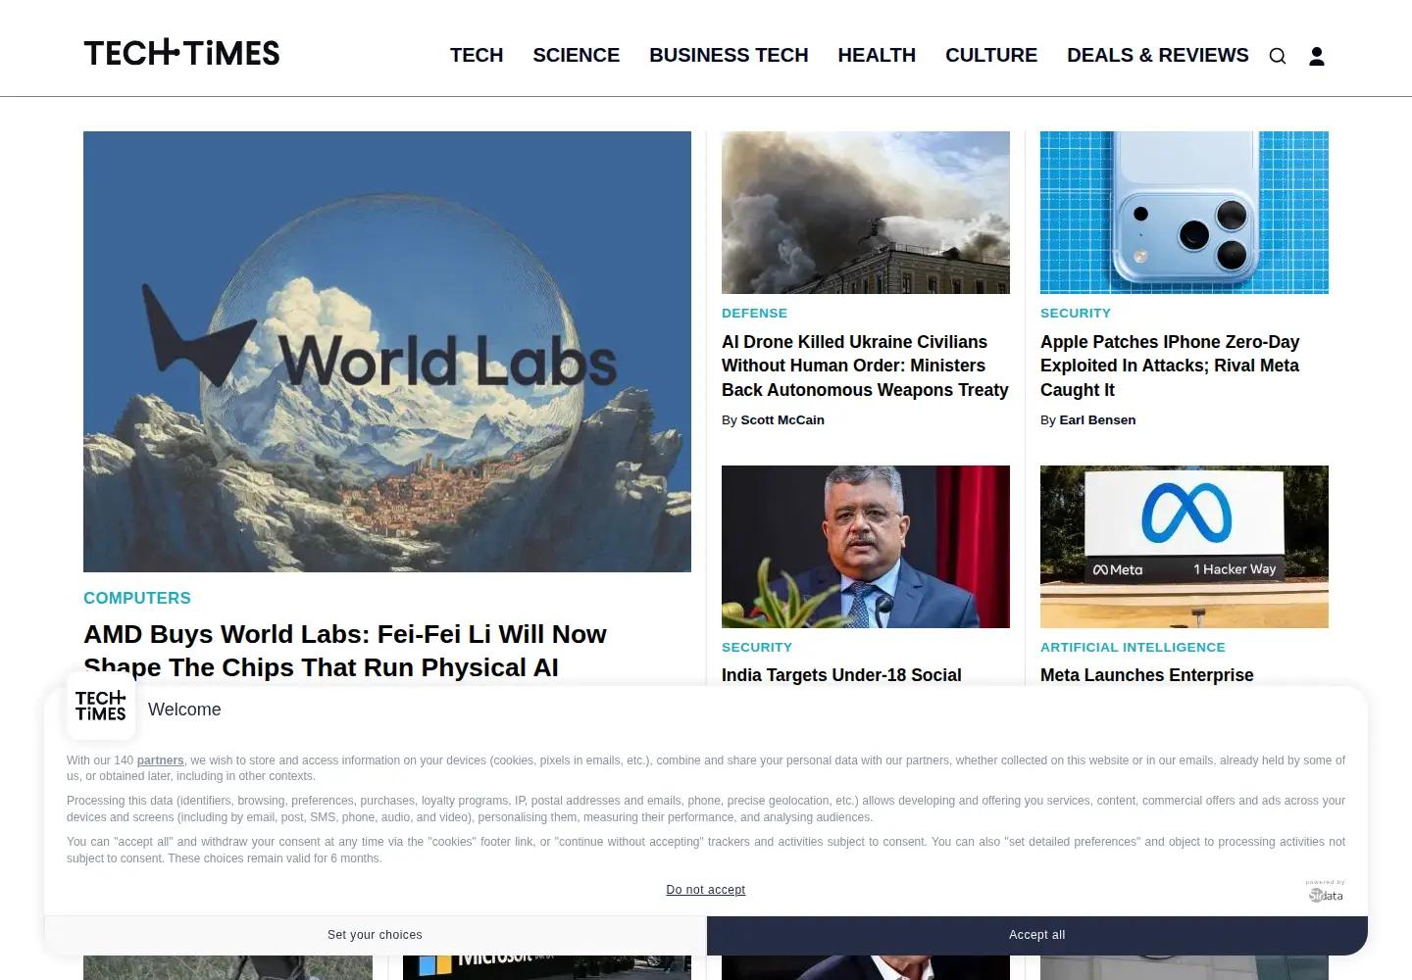View author Earl Bensen's page
This screenshot has height=980, width=1412.
[1097, 420]
